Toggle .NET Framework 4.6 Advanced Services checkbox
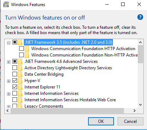 (15, 61)
